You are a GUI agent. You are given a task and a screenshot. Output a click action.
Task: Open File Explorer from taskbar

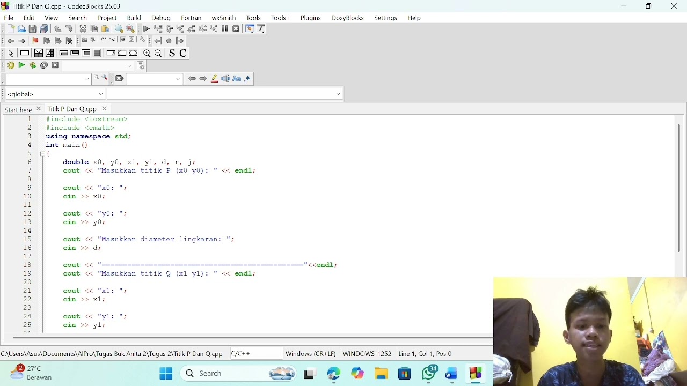(381, 374)
